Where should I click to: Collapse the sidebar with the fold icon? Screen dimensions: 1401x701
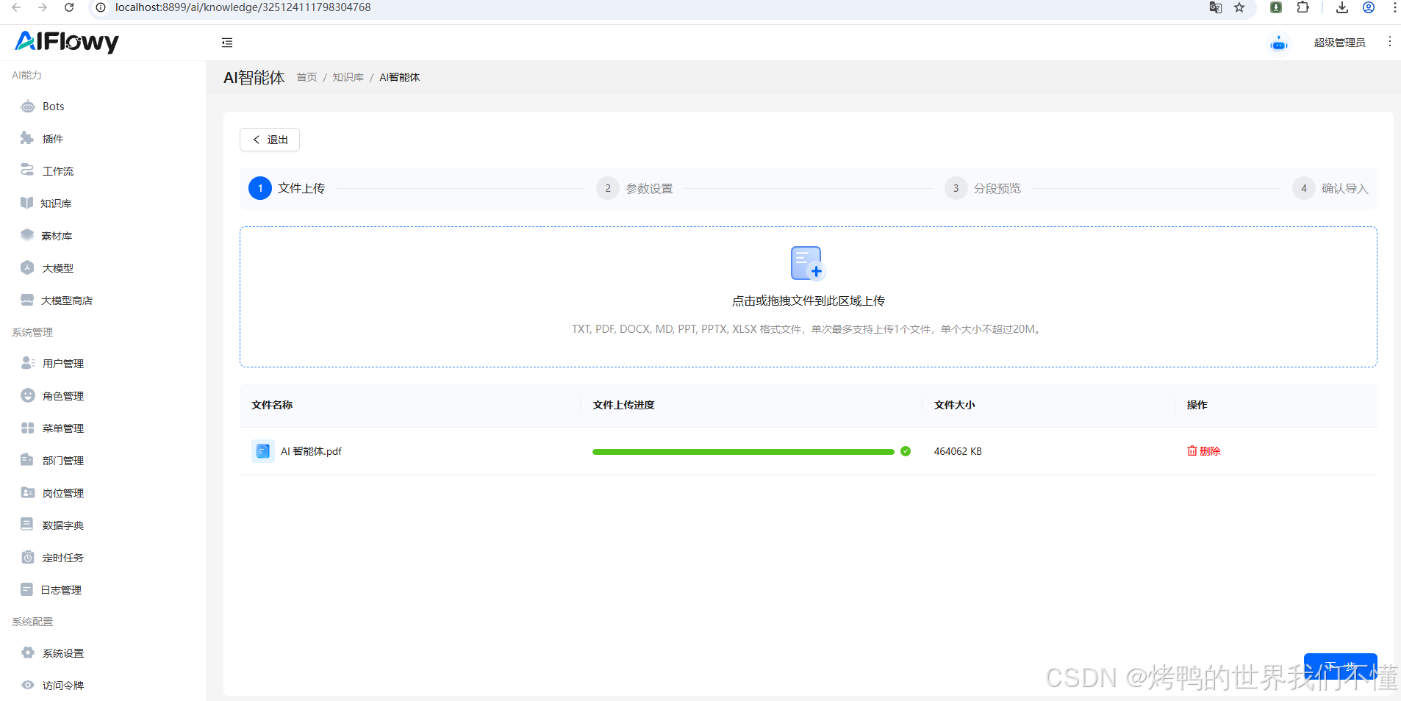pos(227,43)
